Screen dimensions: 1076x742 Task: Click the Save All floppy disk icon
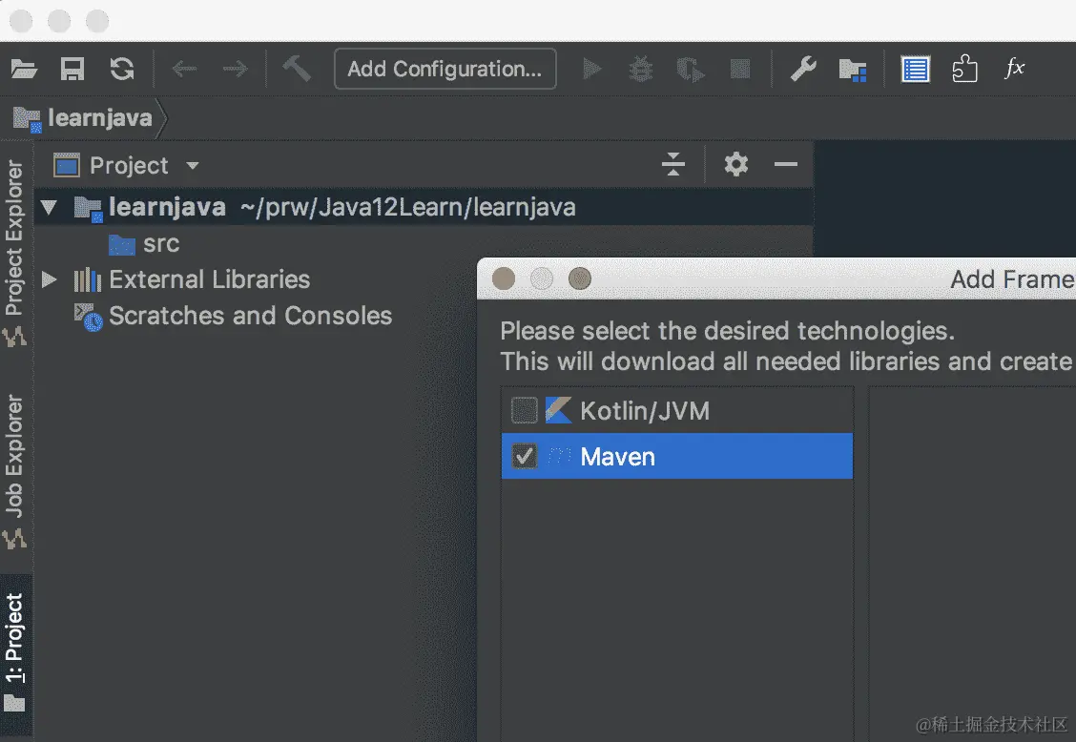tap(72, 69)
